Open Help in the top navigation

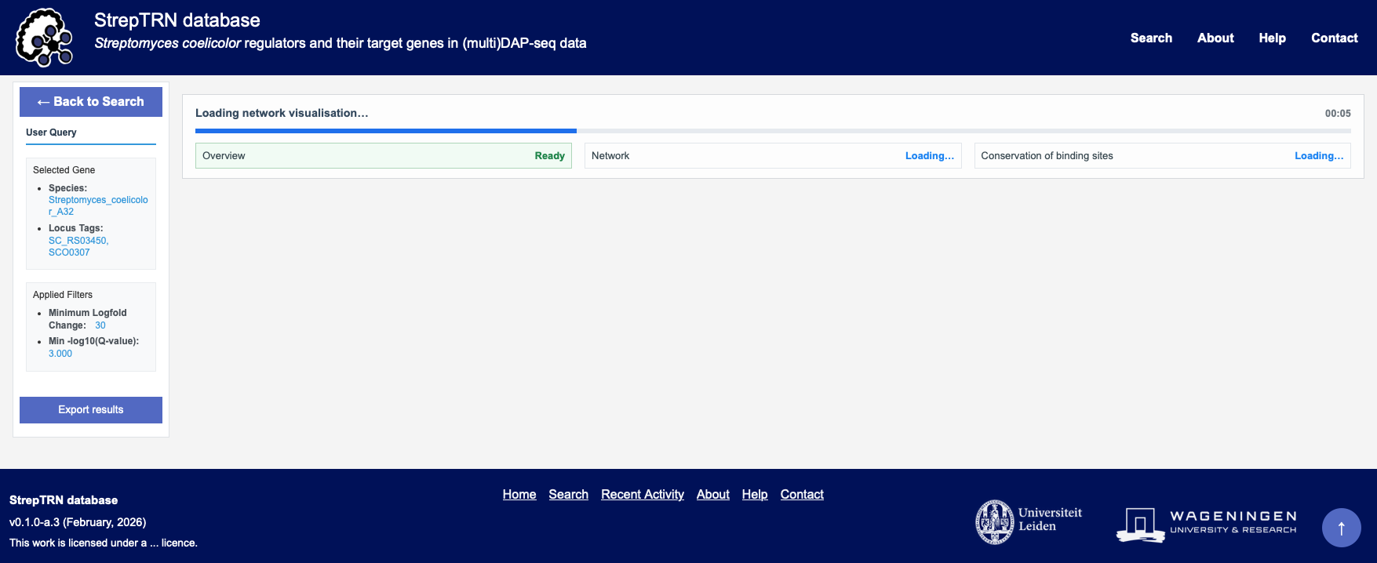pyautogui.click(x=1272, y=38)
